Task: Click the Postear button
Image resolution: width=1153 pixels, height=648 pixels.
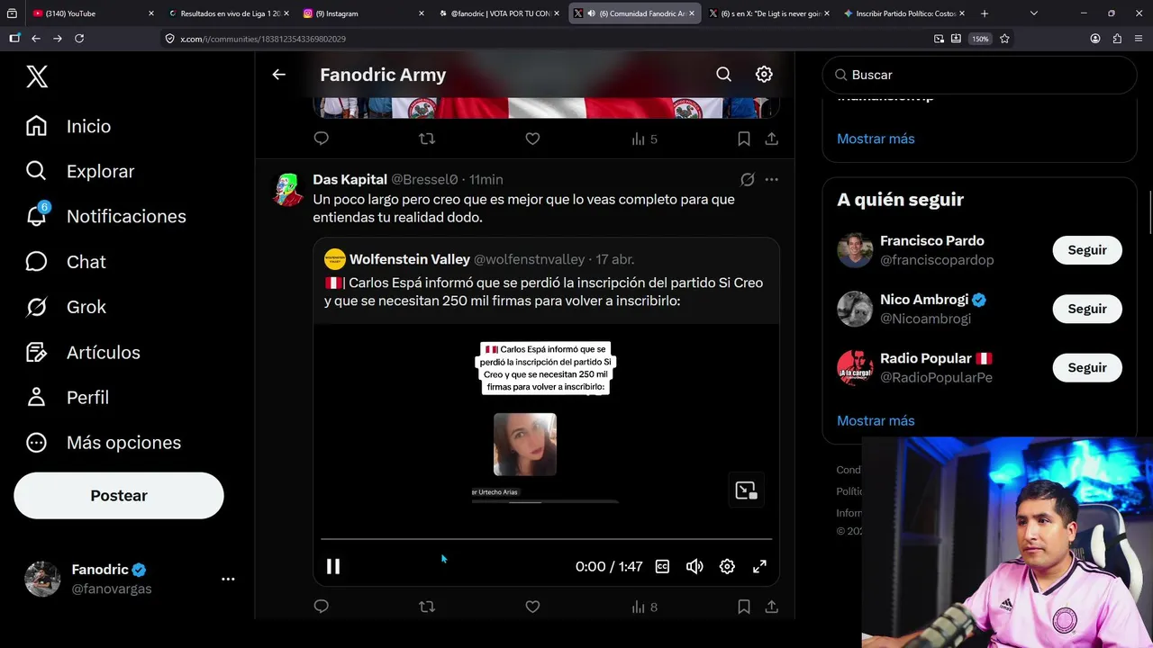Action: click(x=119, y=496)
